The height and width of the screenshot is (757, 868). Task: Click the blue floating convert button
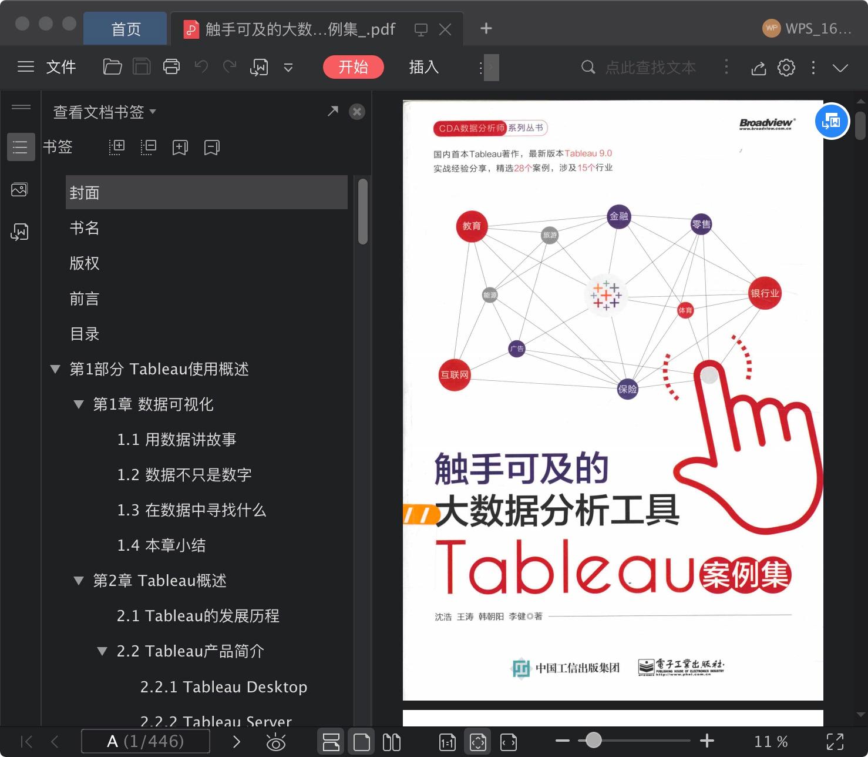click(832, 121)
